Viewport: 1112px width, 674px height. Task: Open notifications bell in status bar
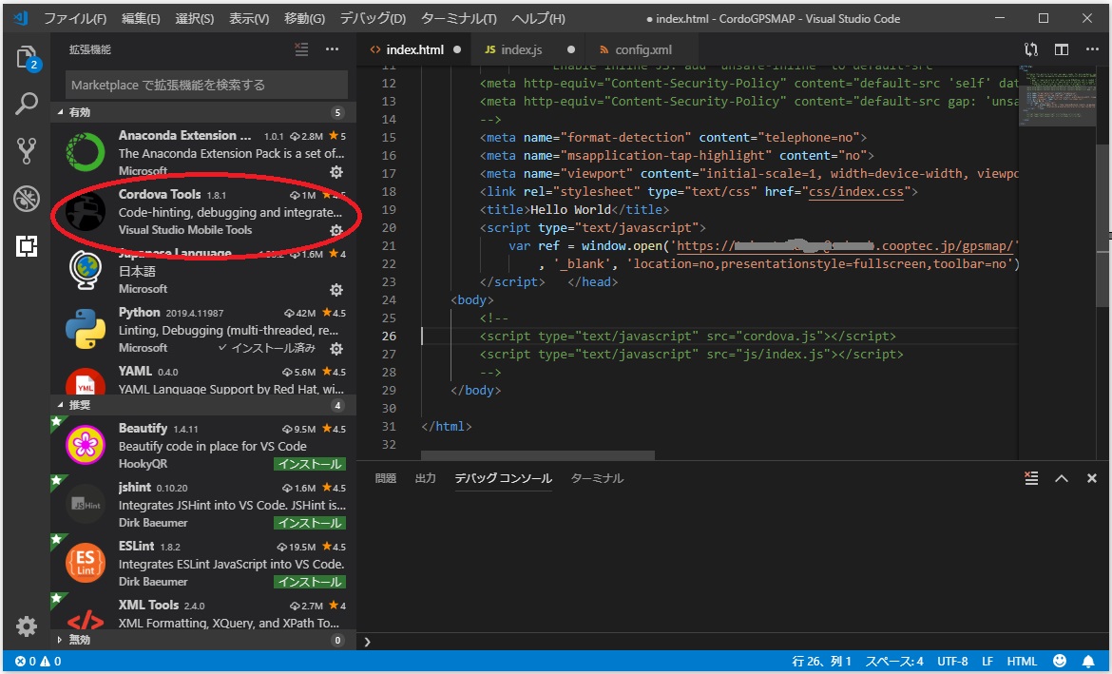tap(1088, 661)
